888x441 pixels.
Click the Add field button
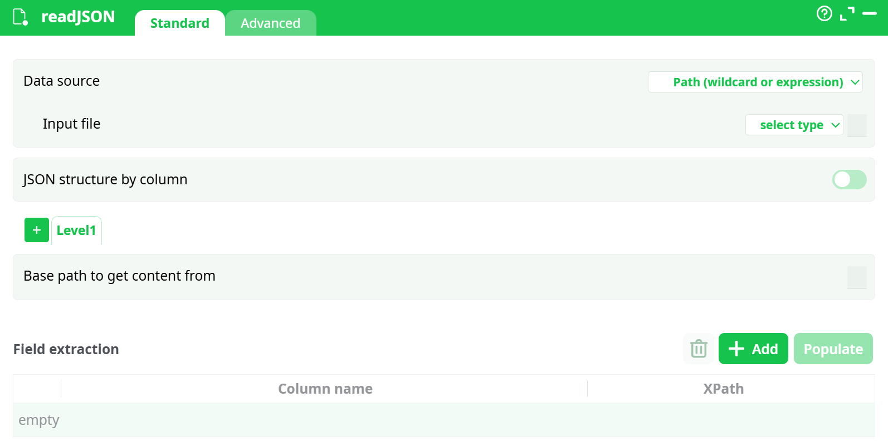pos(753,349)
